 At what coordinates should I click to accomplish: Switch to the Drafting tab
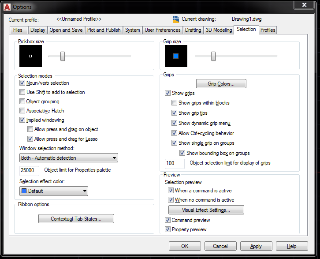coord(193,30)
